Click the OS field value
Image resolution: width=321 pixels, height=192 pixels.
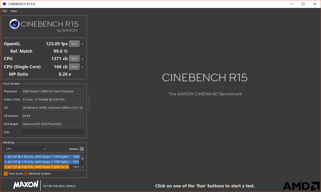click(x=53, y=108)
